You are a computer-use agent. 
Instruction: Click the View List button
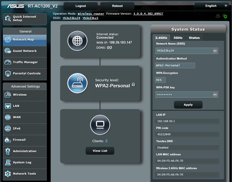[100, 151]
